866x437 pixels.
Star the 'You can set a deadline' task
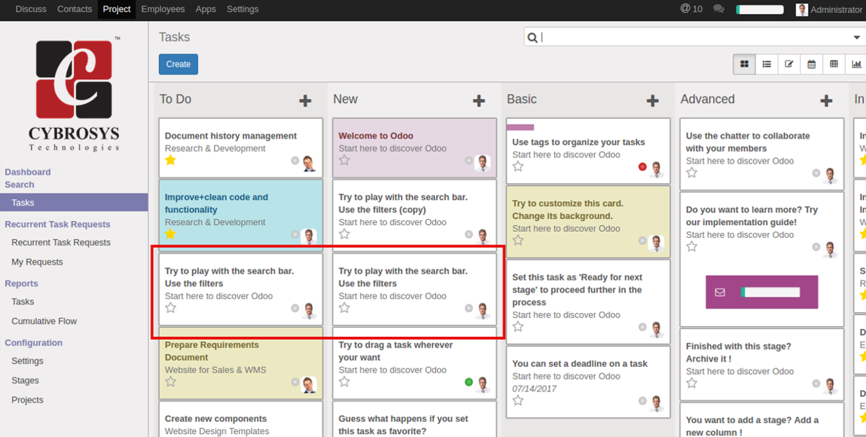point(518,400)
